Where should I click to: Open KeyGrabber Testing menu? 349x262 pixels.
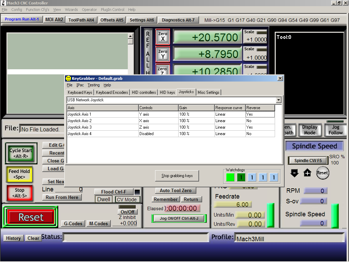[x=93, y=85]
